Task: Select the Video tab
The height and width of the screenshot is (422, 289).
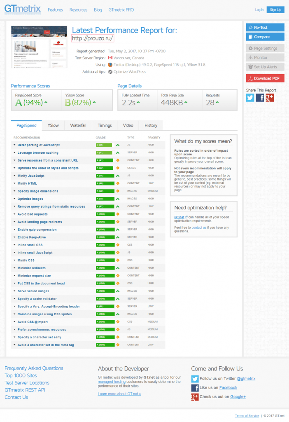Action: [128, 125]
